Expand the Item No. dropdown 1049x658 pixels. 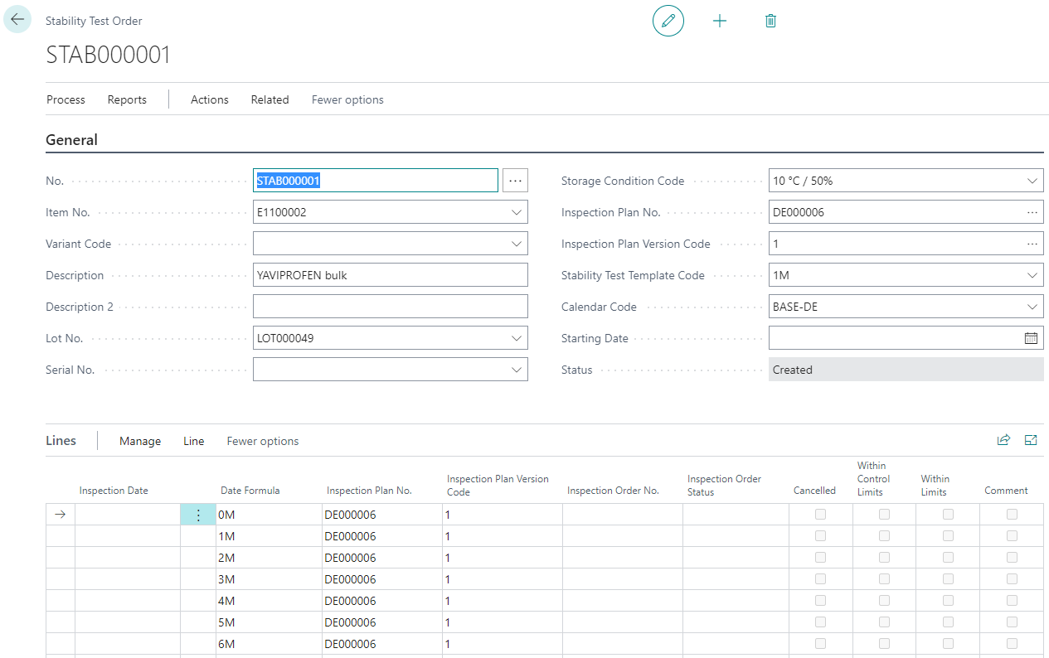click(x=517, y=212)
